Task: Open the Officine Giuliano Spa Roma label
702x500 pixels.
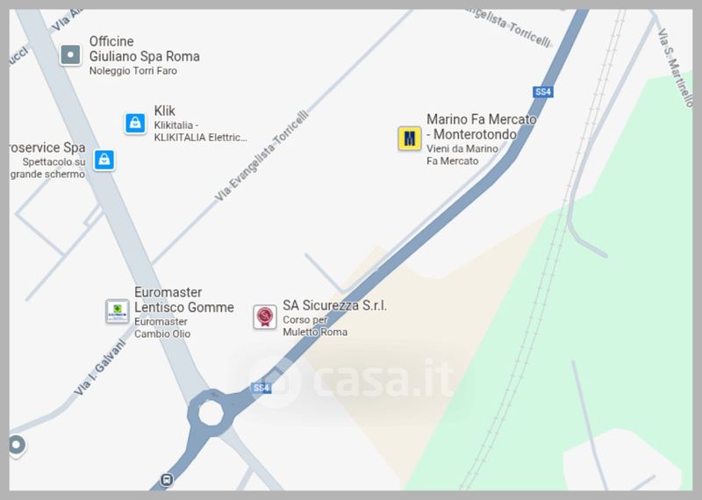Action: (144, 49)
